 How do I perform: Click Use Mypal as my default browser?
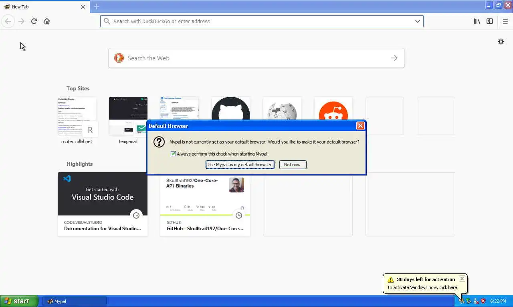click(240, 165)
